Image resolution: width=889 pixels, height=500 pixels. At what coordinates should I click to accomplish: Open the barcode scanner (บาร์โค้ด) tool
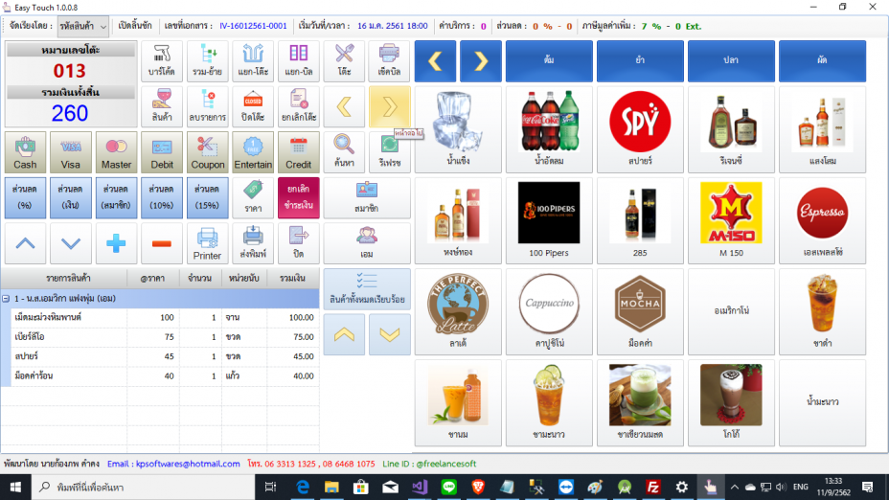(162, 61)
